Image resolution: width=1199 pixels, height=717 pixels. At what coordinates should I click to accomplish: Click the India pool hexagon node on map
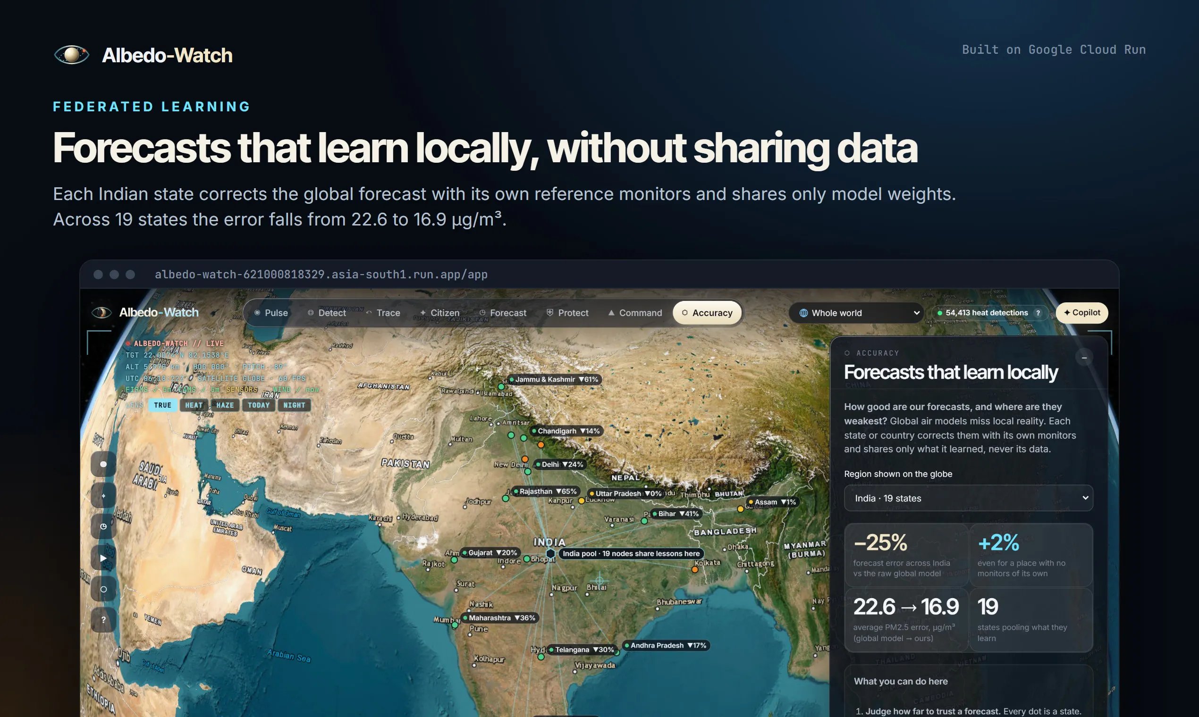pyautogui.click(x=550, y=554)
